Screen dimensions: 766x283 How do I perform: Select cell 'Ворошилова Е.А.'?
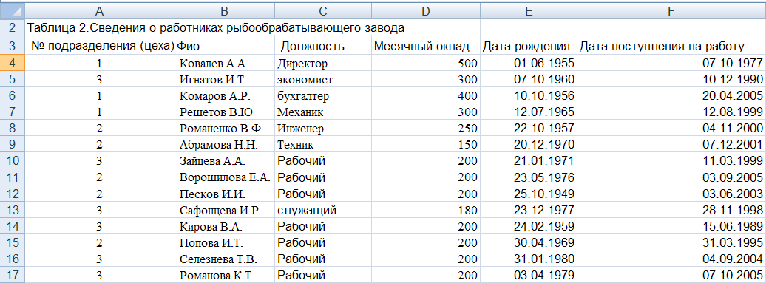coord(224,177)
